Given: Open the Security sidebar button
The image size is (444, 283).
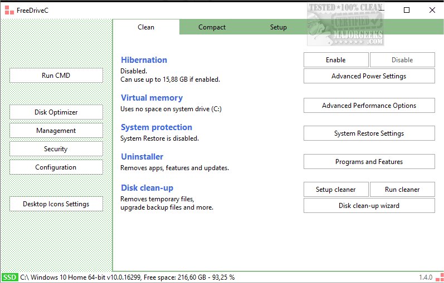Looking at the screenshot, I should [x=56, y=149].
